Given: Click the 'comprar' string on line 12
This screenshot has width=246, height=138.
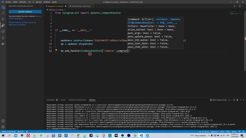Looking at the screenshot, I should click(109, 51).
